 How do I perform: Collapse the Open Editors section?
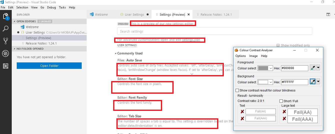click(x=14, y=21)
